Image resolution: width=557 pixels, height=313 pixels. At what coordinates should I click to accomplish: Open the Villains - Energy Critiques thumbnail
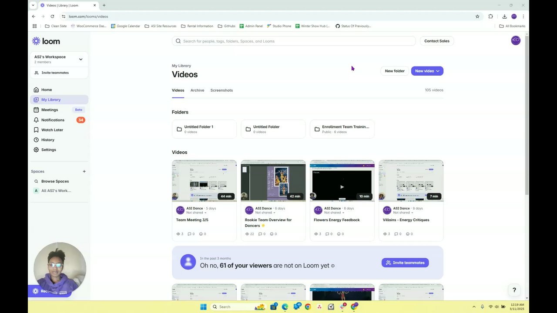point(411,180)
